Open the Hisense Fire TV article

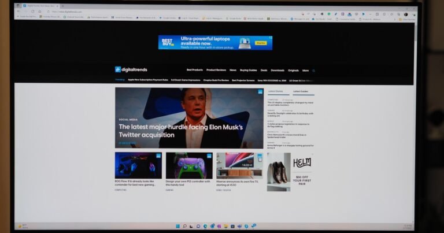[x=237, y=183]
